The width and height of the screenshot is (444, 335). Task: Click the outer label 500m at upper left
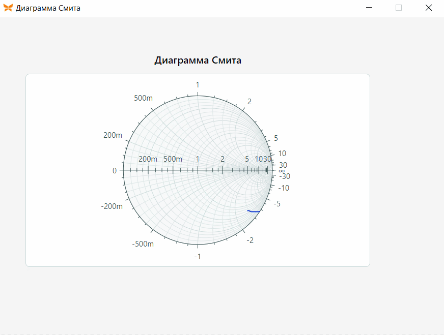pyautogui.click(x=143, y=98)
